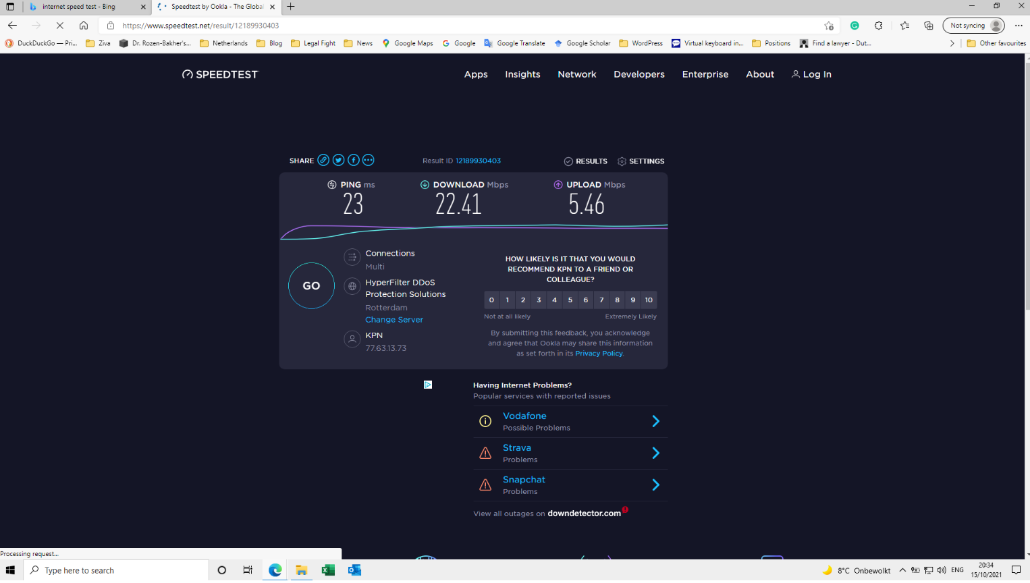Open Google Translate bookmark
The image size is (1030, 583).
click(x=514, y=43)
